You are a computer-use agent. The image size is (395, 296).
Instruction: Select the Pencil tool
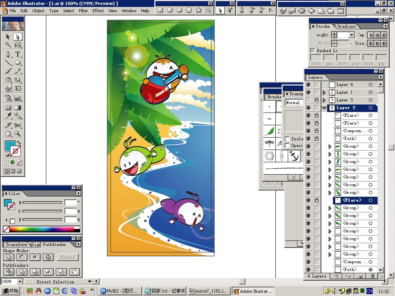[x=18, y=71]
